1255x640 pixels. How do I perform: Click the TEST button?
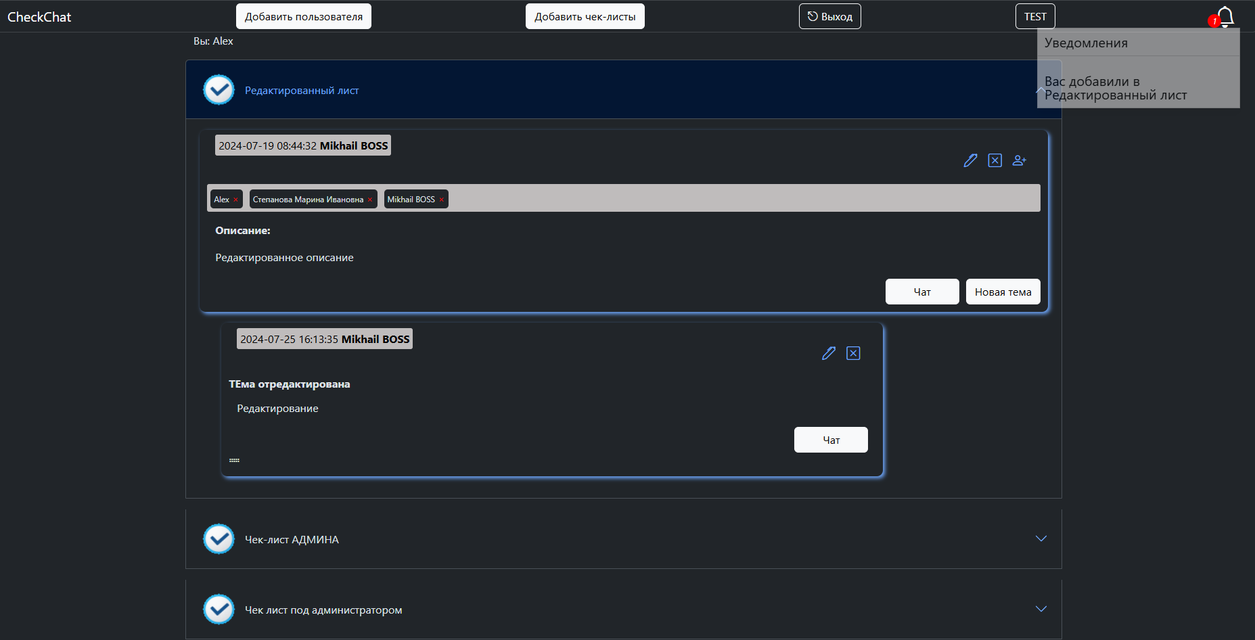[1035, 16]
